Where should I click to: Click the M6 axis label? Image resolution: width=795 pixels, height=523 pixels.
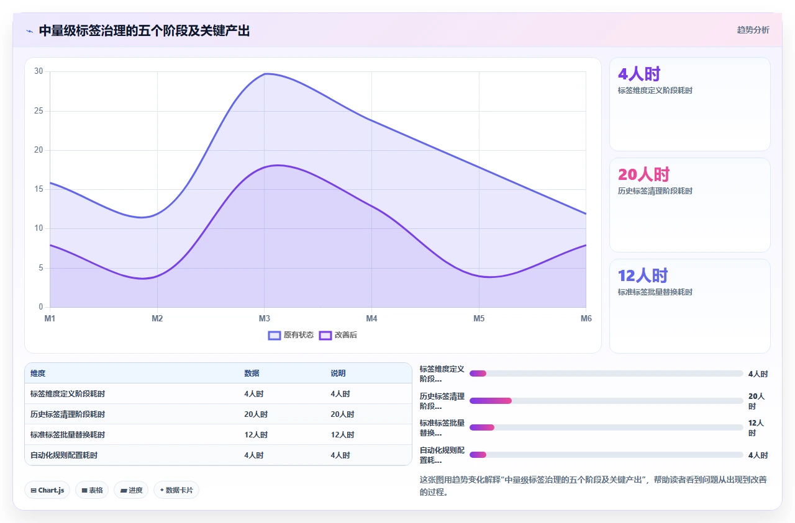pos(586,319)
